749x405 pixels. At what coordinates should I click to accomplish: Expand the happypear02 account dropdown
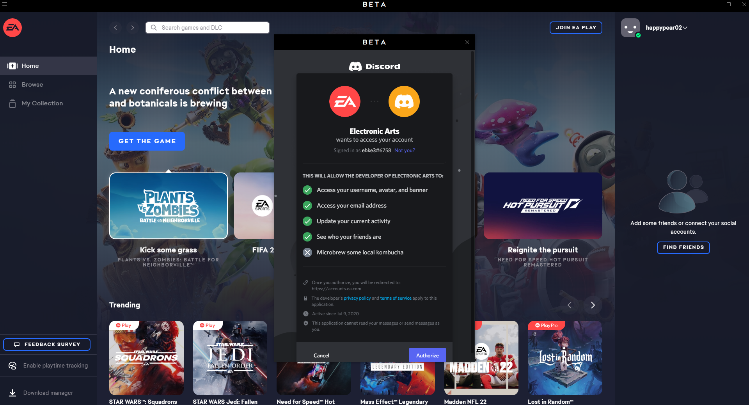point(685,28)
